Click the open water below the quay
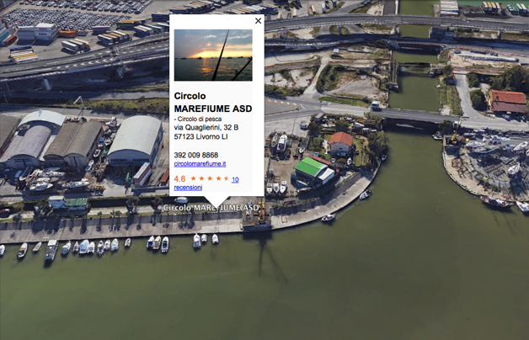The image size is (529, 340). click(337, 286)
